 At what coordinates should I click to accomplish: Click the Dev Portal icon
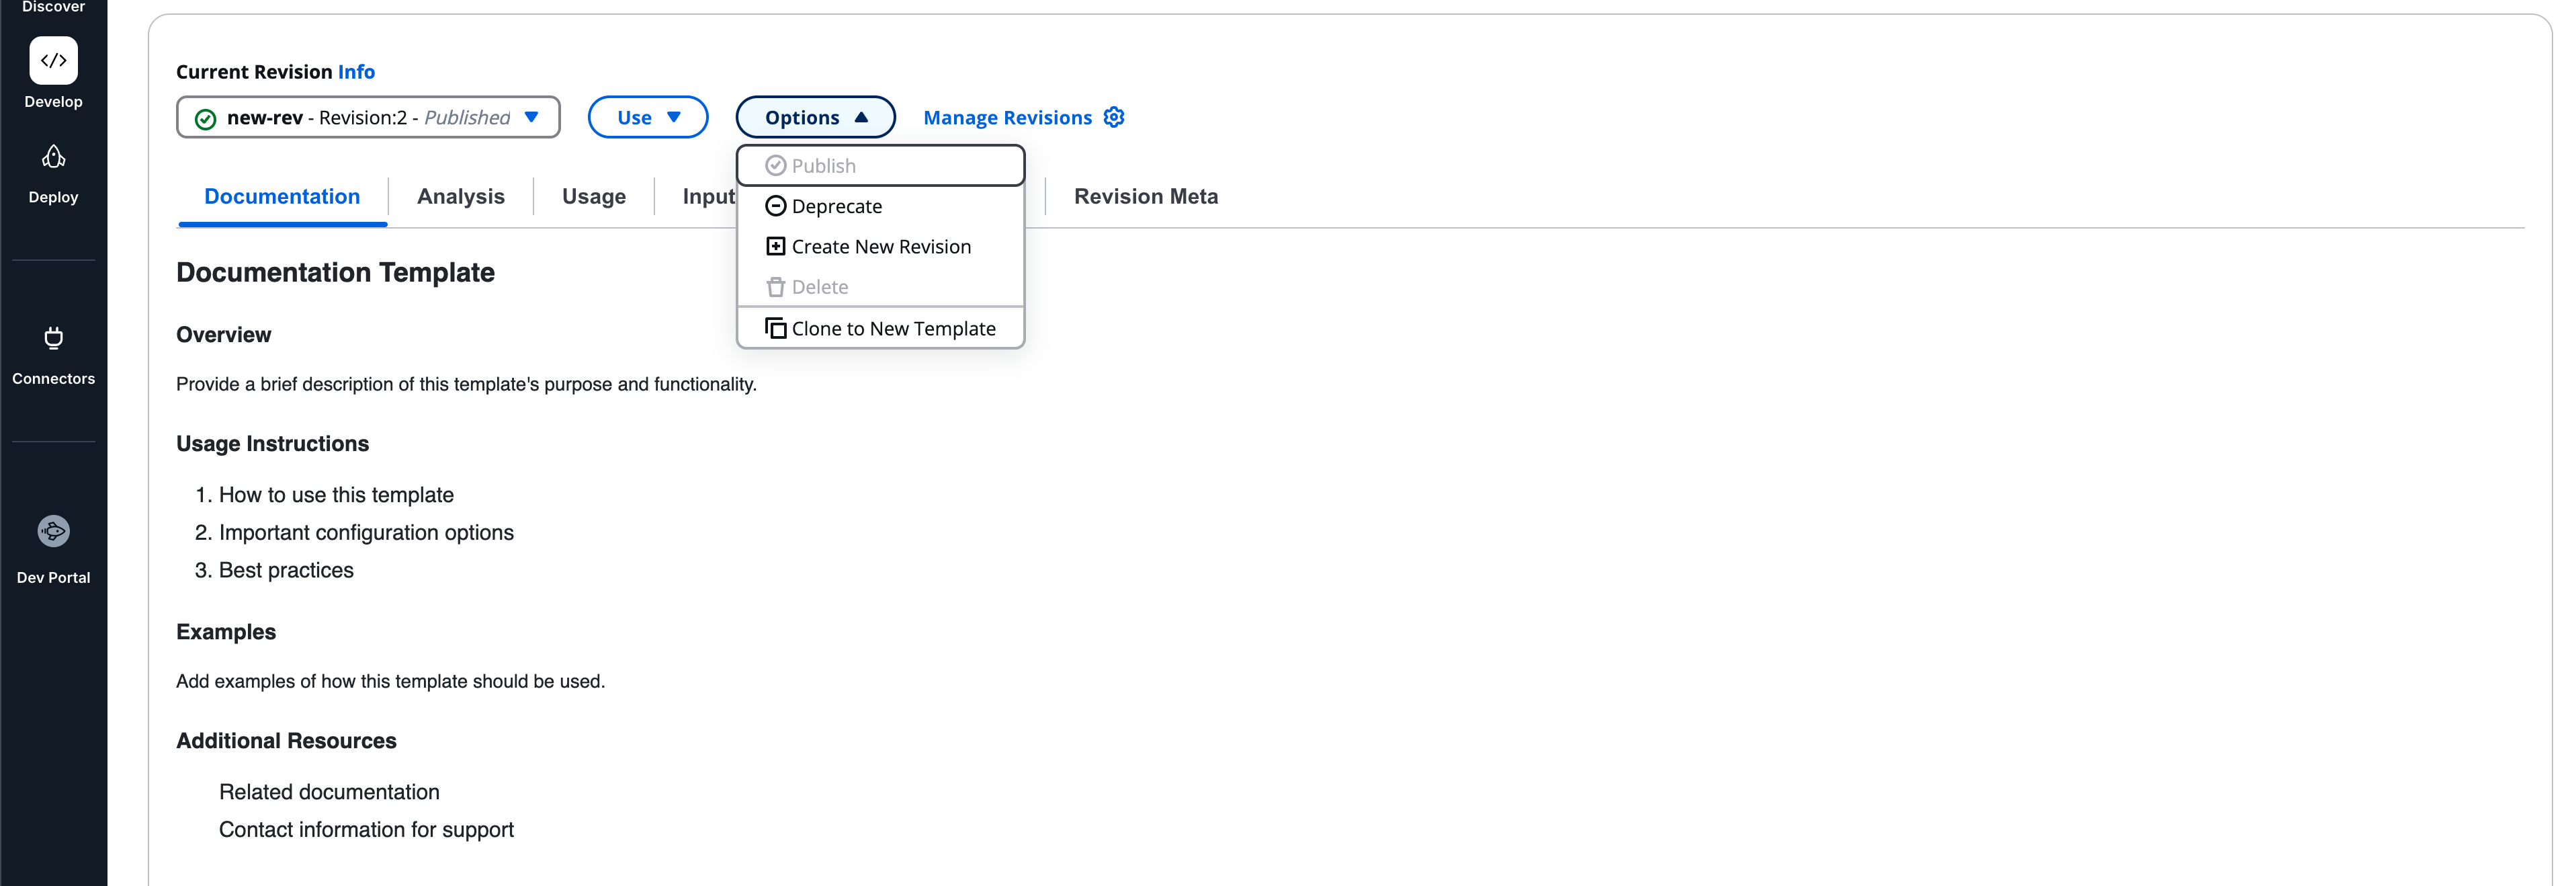click(x=53, y=531)
